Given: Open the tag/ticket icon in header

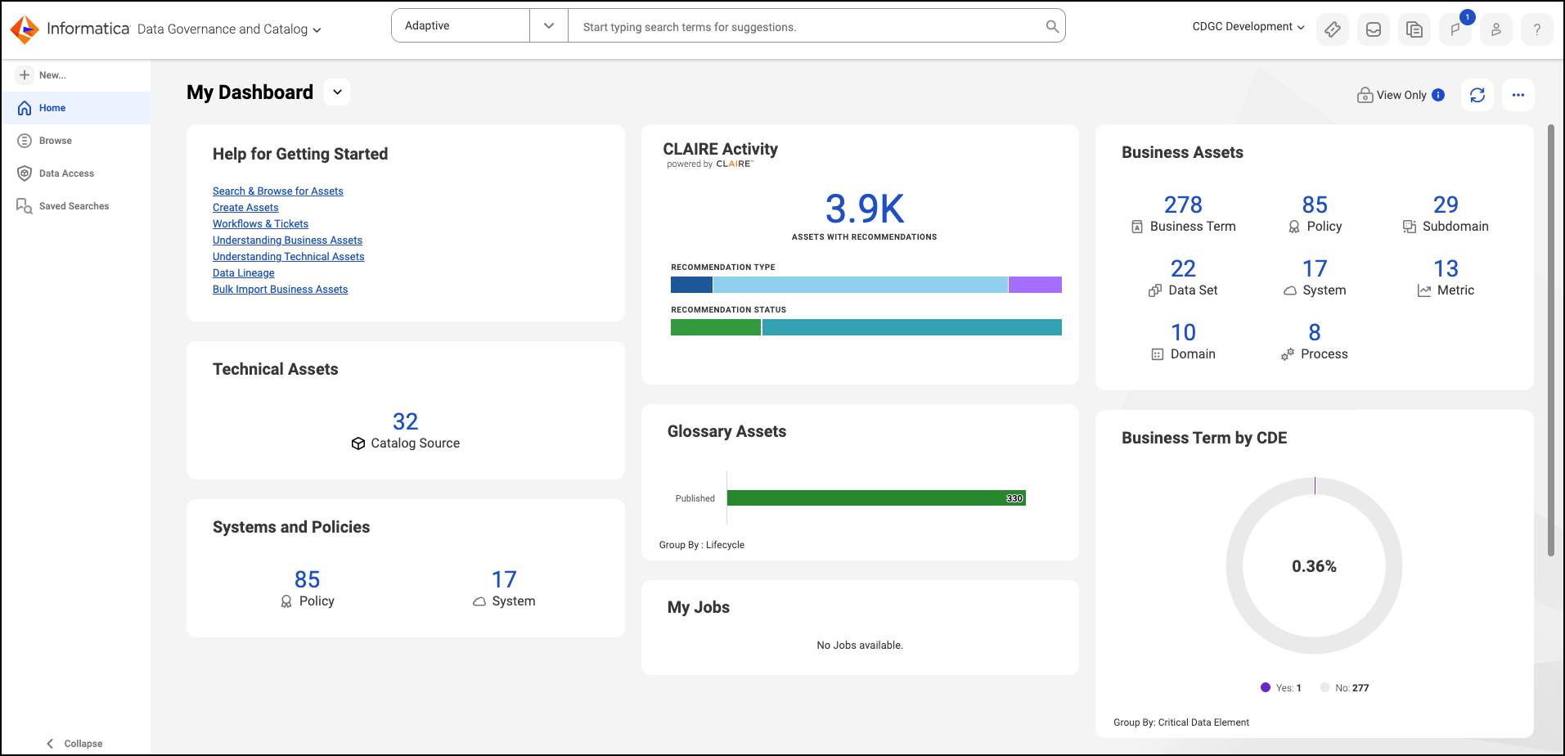Looking at the screenshot, I should (x=1333, y=29).
